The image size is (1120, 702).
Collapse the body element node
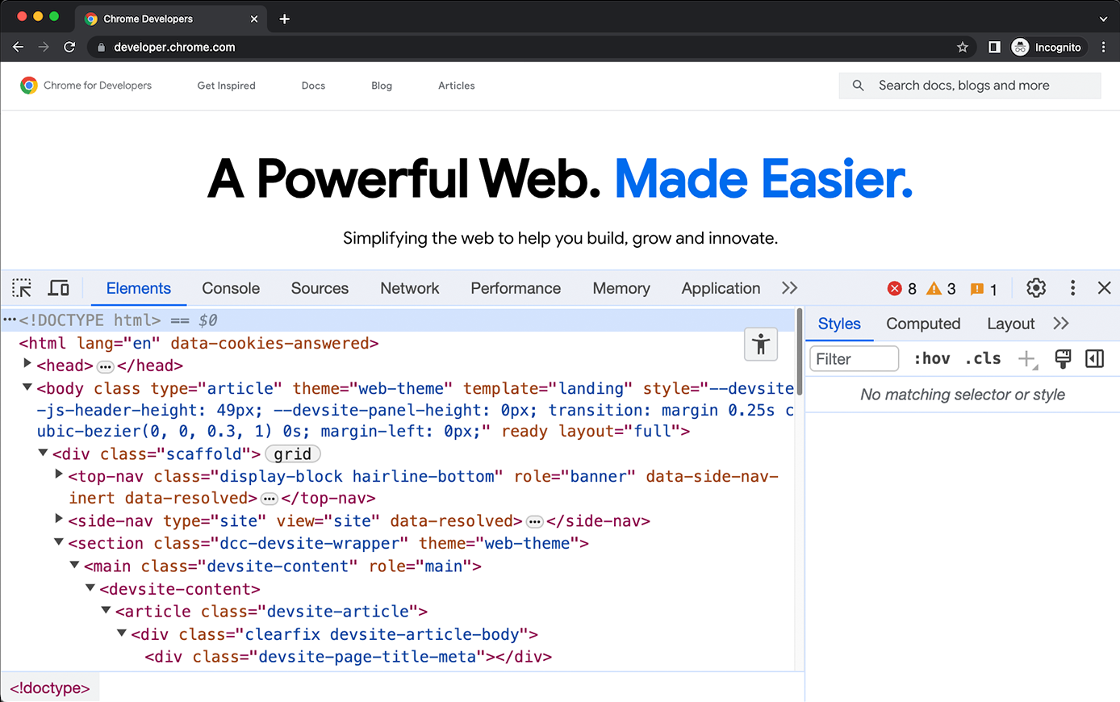pyautogui.click(x=27, y=387)
